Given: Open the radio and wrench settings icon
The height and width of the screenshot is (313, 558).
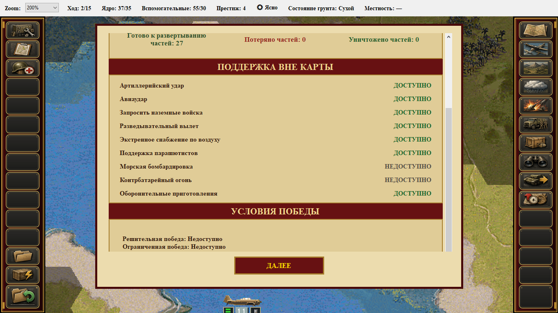Looking at the screenshot, I should click(23, 31).
